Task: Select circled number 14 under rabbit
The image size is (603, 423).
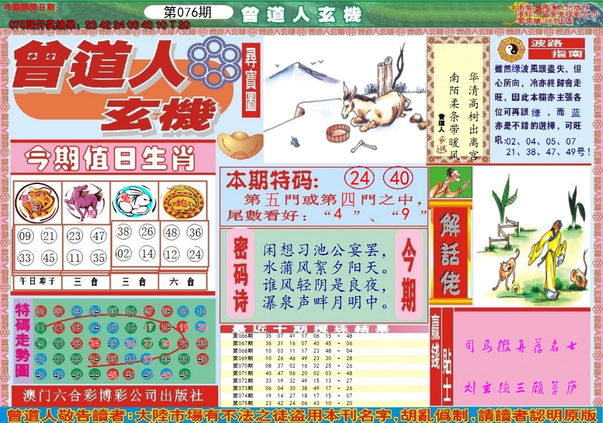Action: point(147,253)
